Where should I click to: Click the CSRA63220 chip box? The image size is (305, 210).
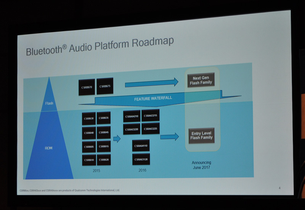pos(132,129)
